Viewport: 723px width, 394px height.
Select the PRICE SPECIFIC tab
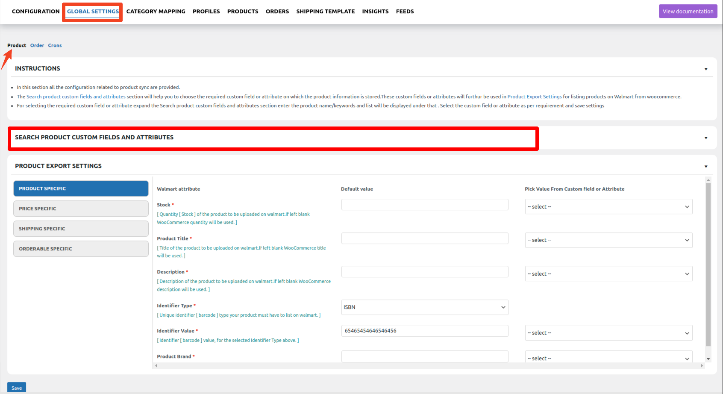coord(81,209)
